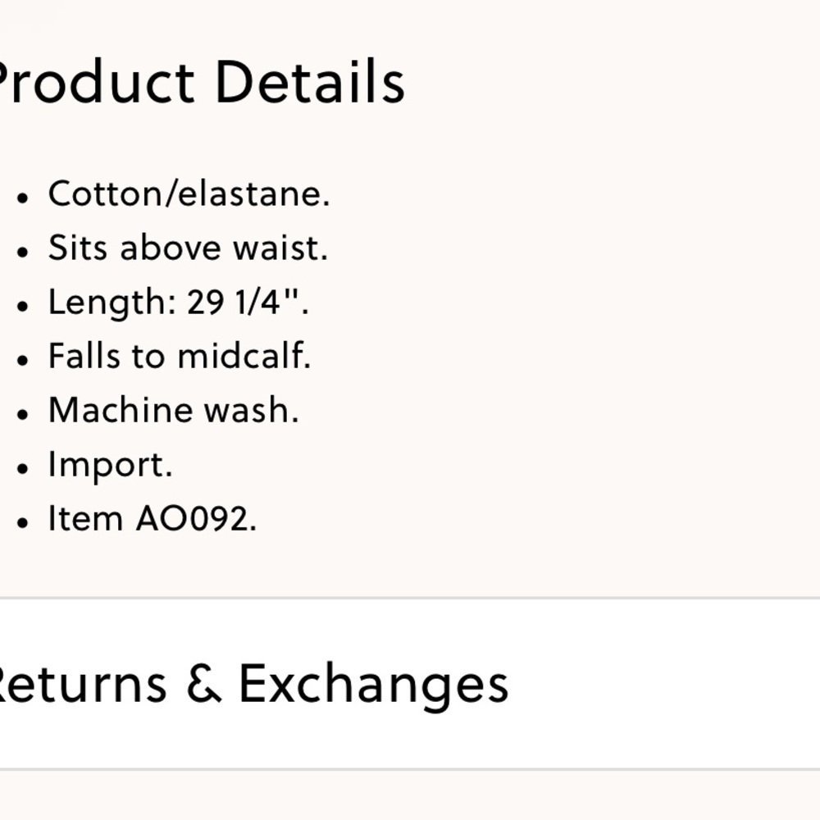The height and width of the screenshot is (820, 820).
Task: Click the Cotton/elastane list item
Action: 189,194
